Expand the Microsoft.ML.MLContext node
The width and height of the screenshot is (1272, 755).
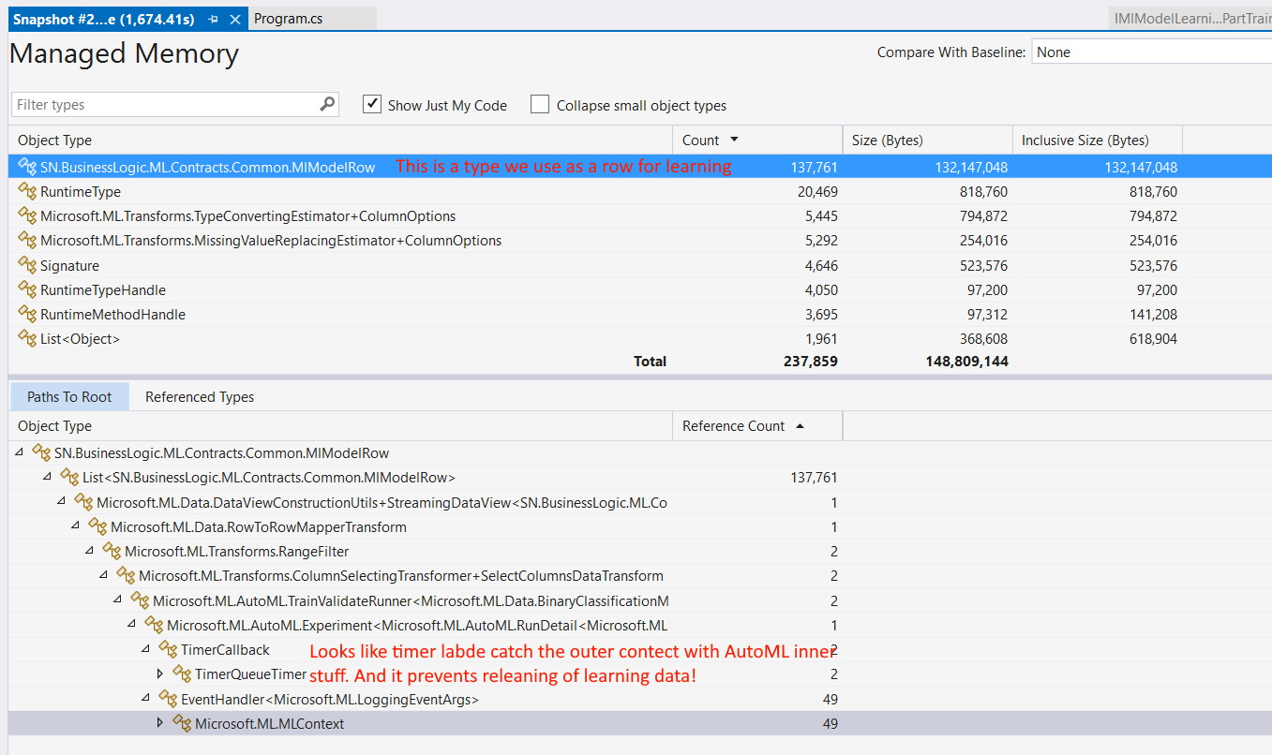(160, 723)
